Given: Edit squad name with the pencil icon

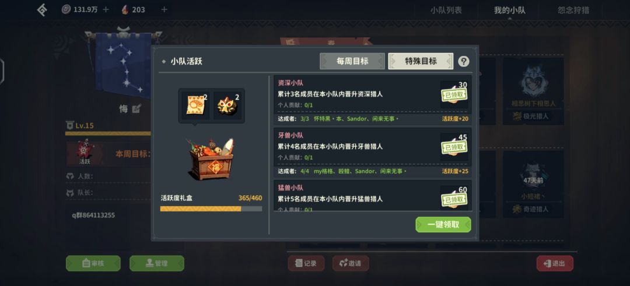Looking at the screenshot, I should tap(136, 108).
